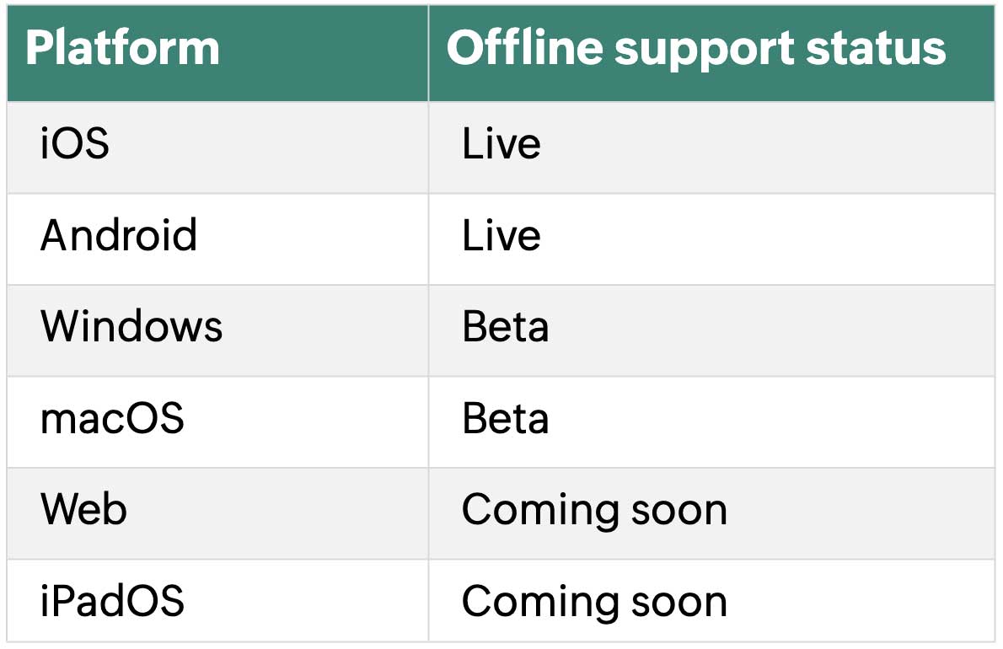Select the macOS platform cell
1003x649 pixels.
[217, 422]
